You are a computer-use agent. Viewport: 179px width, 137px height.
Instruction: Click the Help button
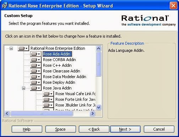[x=27, y=129]
